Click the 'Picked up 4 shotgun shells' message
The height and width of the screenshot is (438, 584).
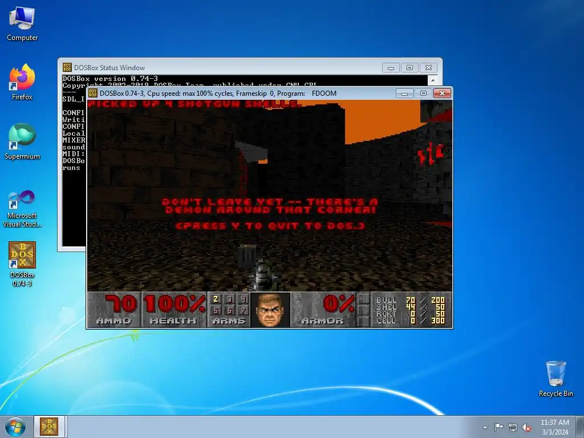(x=194, y=104)
